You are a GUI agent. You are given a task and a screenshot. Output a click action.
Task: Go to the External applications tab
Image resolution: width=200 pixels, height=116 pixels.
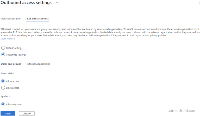pyautogui.click(x=38, y=64)
